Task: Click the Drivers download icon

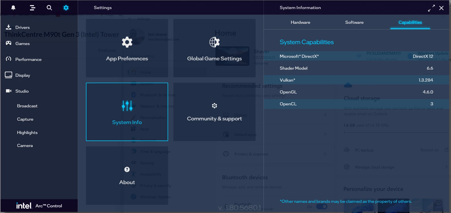Action: coord(9,27)
